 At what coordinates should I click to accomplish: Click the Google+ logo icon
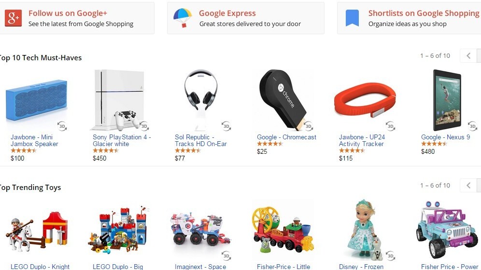tap(13, 18)
